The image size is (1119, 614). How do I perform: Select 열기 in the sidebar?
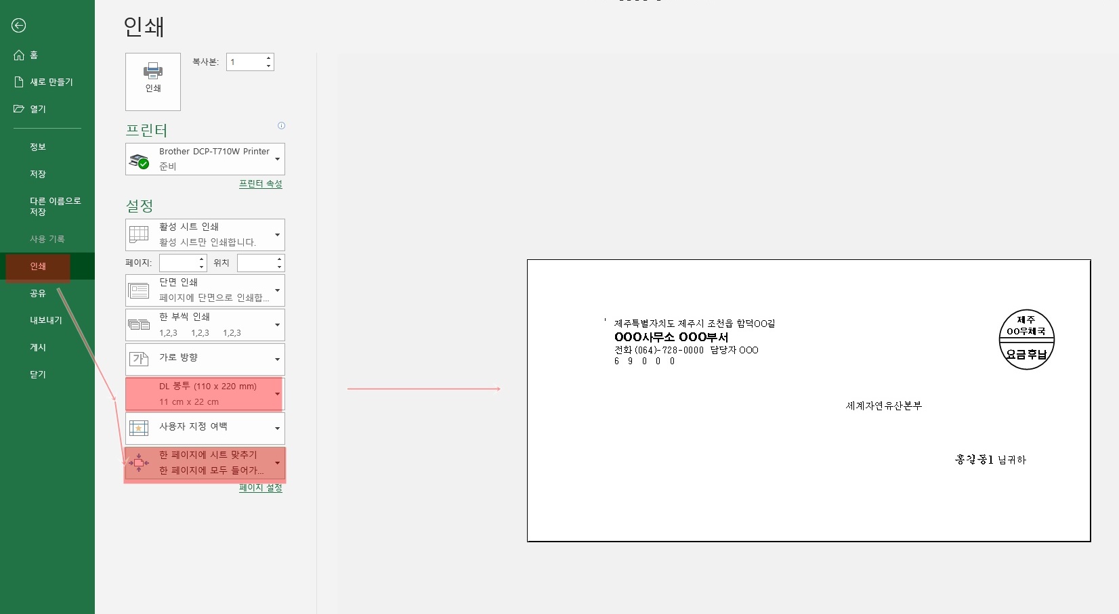click(x=38, y=109)
